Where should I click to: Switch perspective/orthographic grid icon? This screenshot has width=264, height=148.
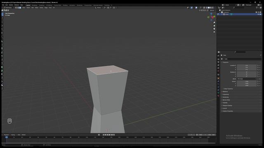(214, 32)
